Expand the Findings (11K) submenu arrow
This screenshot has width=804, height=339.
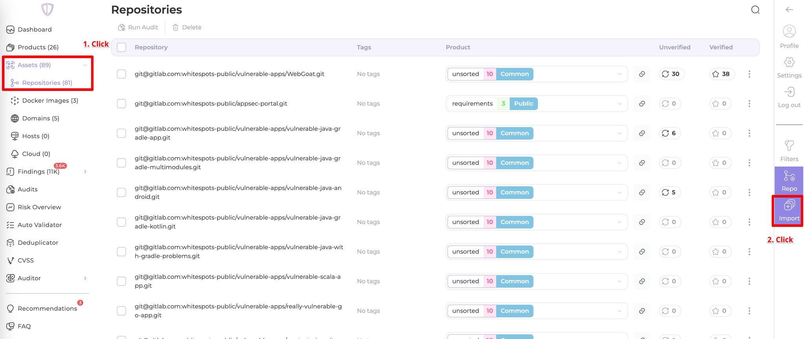pyautogui.click(x=85, y=172)
